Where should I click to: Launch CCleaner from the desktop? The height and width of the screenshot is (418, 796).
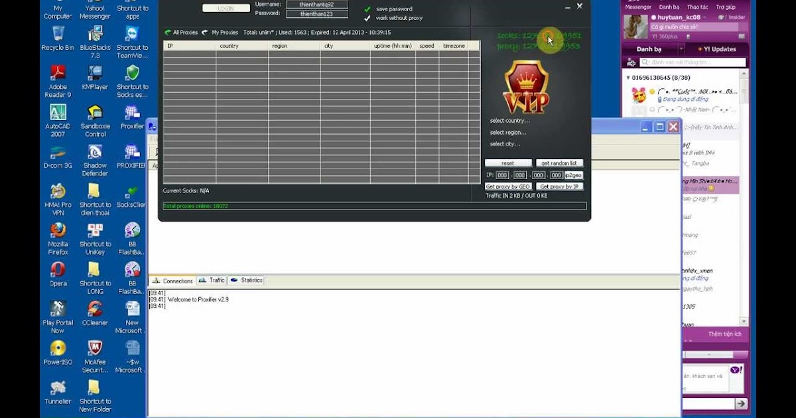coord(95,313)
